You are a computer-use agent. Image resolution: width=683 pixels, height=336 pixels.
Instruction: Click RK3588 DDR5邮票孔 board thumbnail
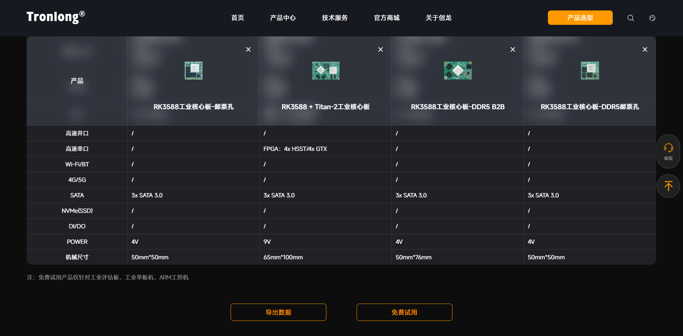(x=590, y=71)
